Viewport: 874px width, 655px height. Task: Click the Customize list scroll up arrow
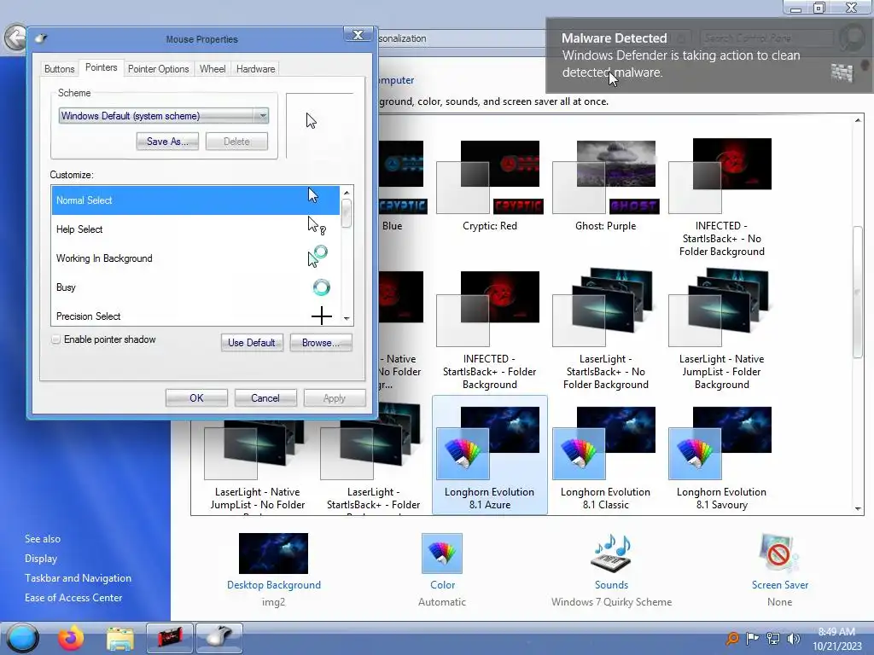click(347, 193)
